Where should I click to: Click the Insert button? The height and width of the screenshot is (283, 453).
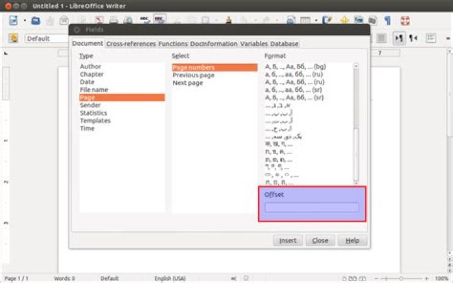pos(288,240)
